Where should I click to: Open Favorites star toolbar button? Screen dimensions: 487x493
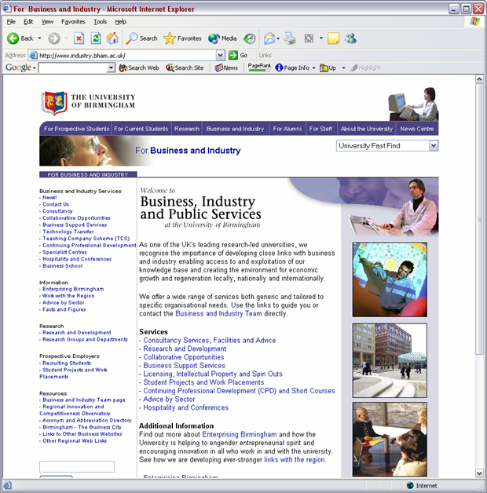(x=182, y=38)
